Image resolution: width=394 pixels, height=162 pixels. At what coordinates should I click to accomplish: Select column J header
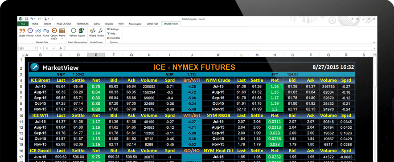click(192, 55)
